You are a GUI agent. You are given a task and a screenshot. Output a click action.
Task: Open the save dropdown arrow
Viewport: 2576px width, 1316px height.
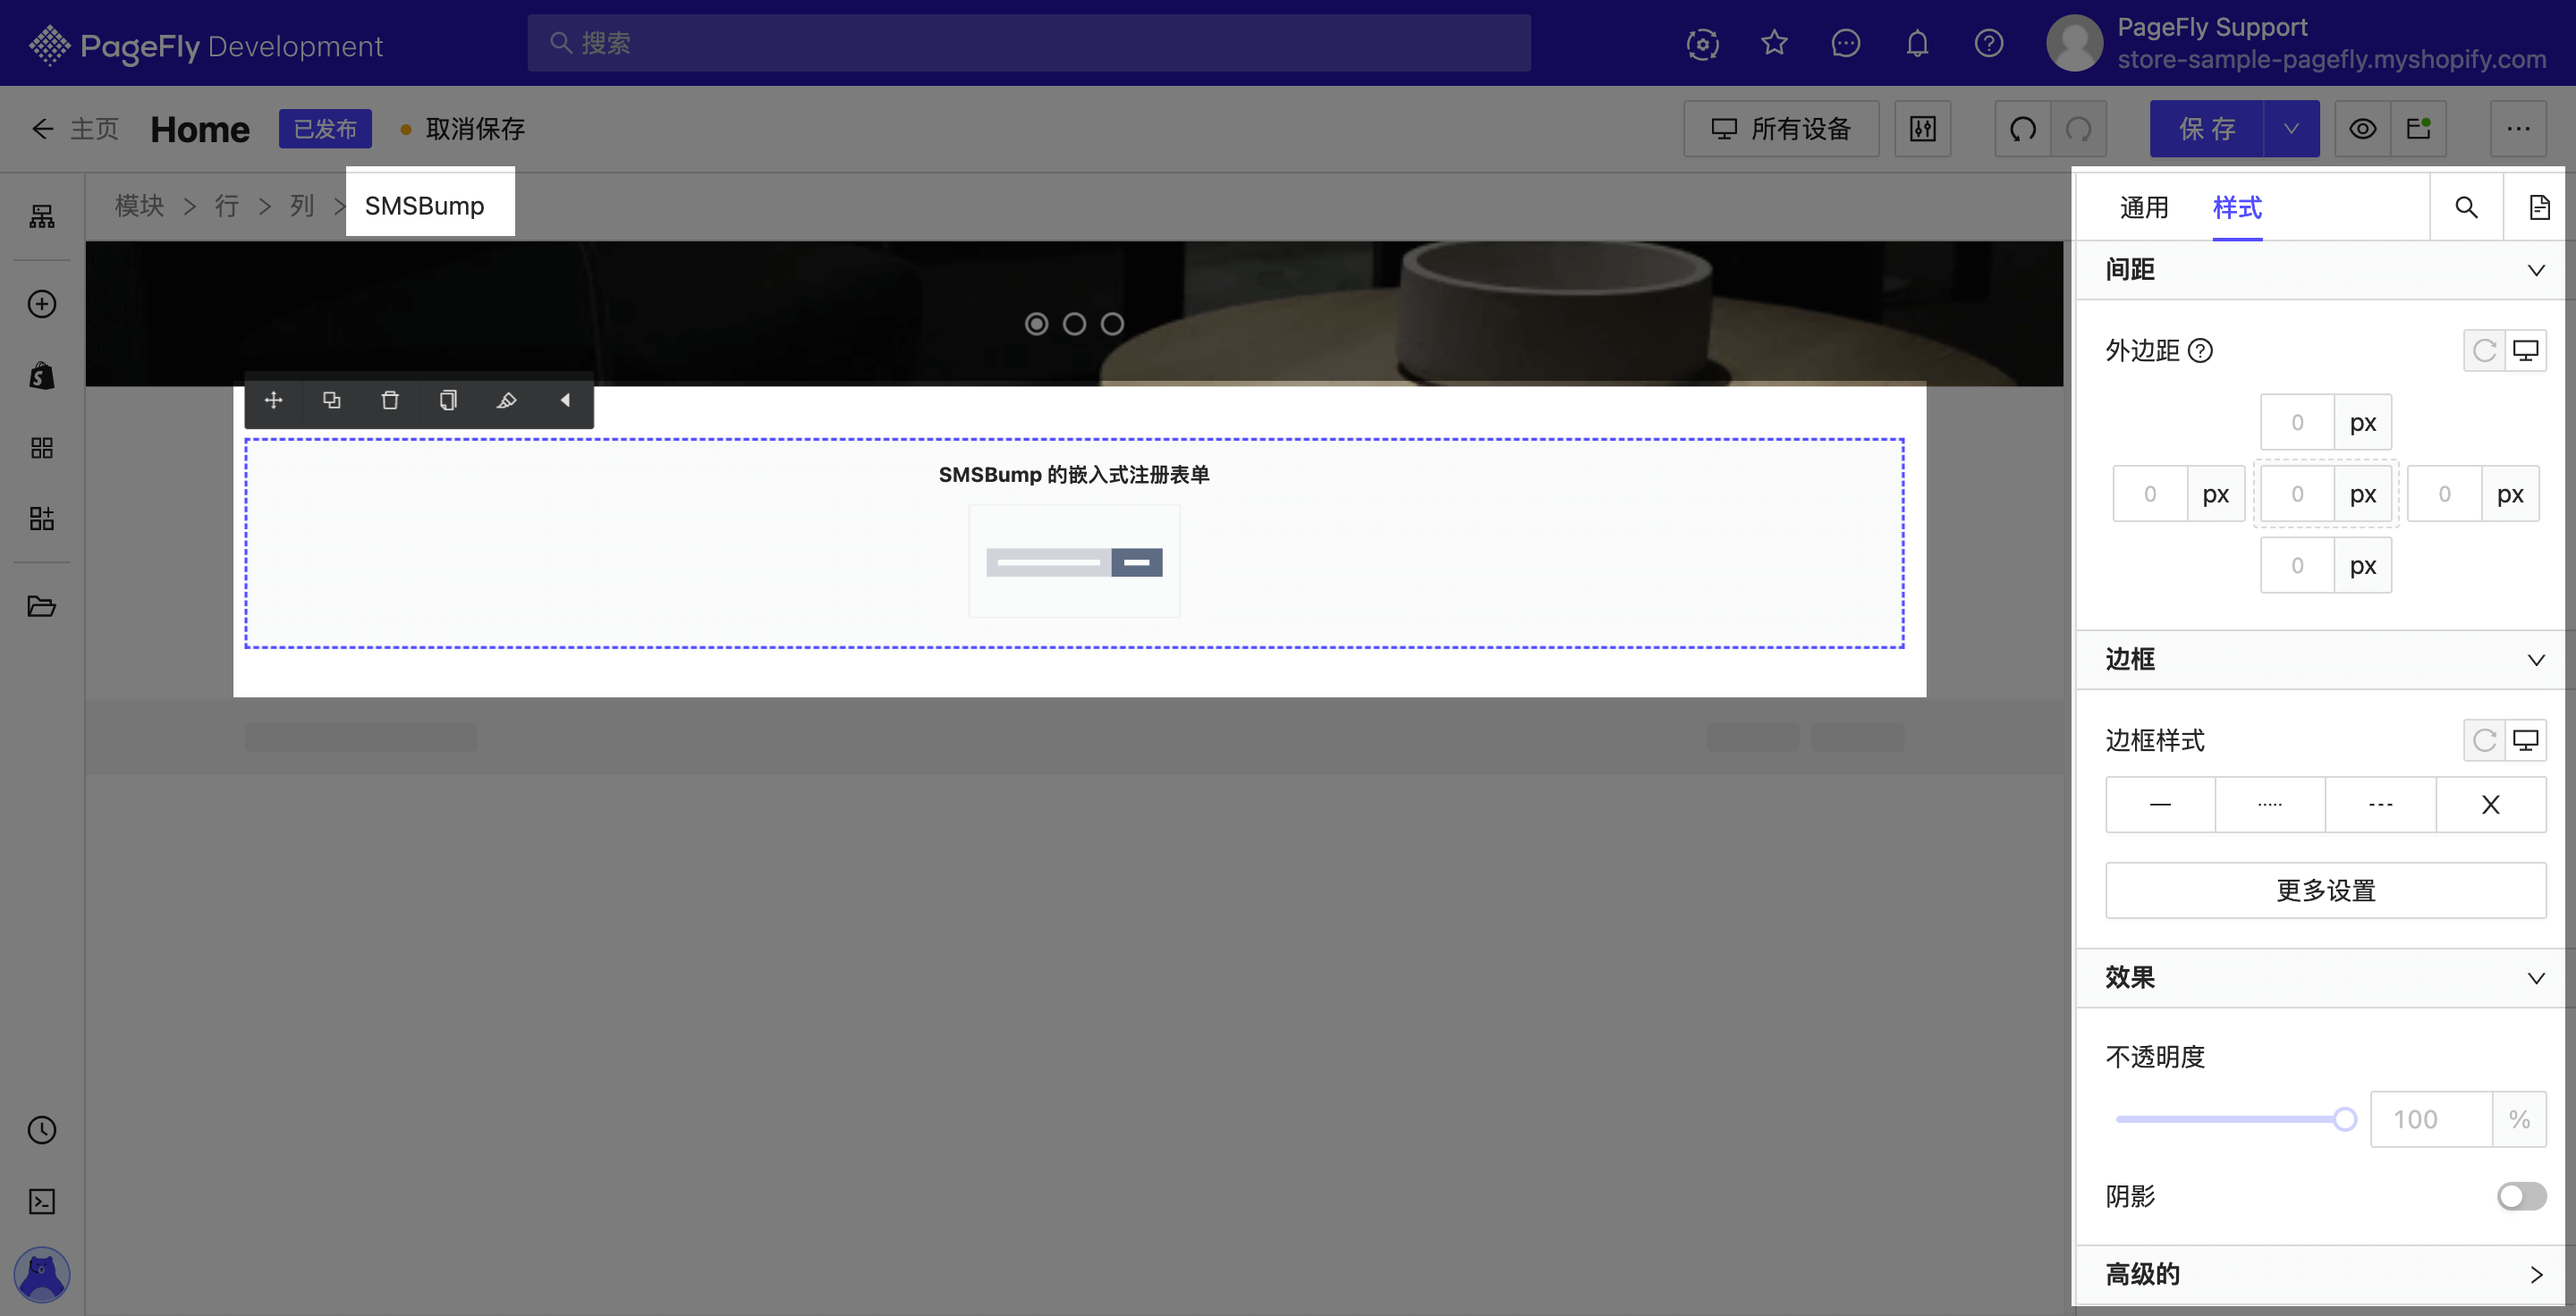click(2291, 129)
